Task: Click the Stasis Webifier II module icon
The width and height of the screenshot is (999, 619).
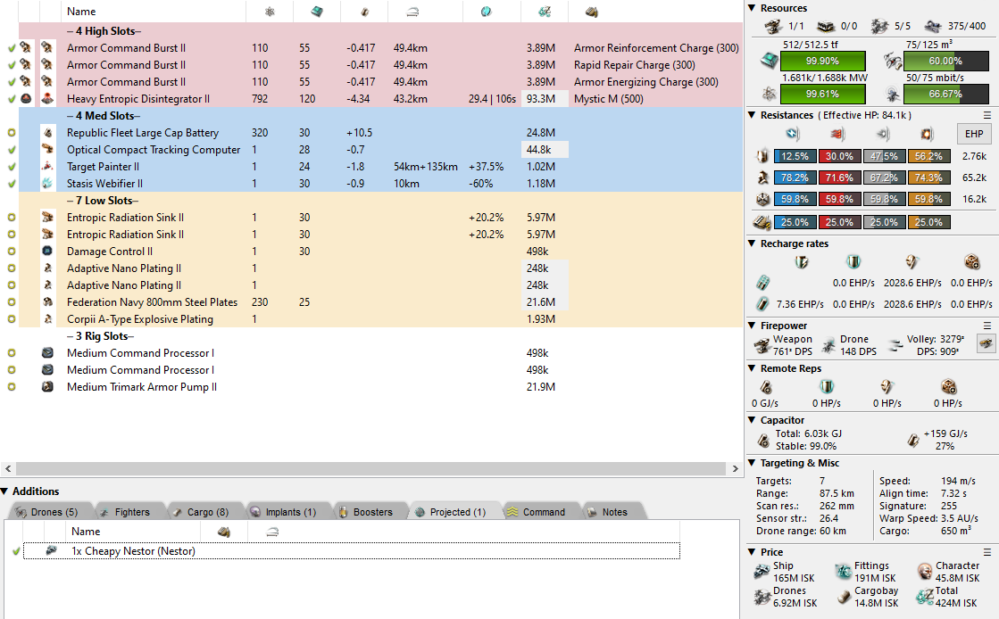Action: 47,184
